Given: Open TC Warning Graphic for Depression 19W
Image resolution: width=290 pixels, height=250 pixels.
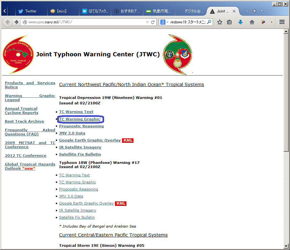Looking at the screenshot, I should click(x=80, y=119).
